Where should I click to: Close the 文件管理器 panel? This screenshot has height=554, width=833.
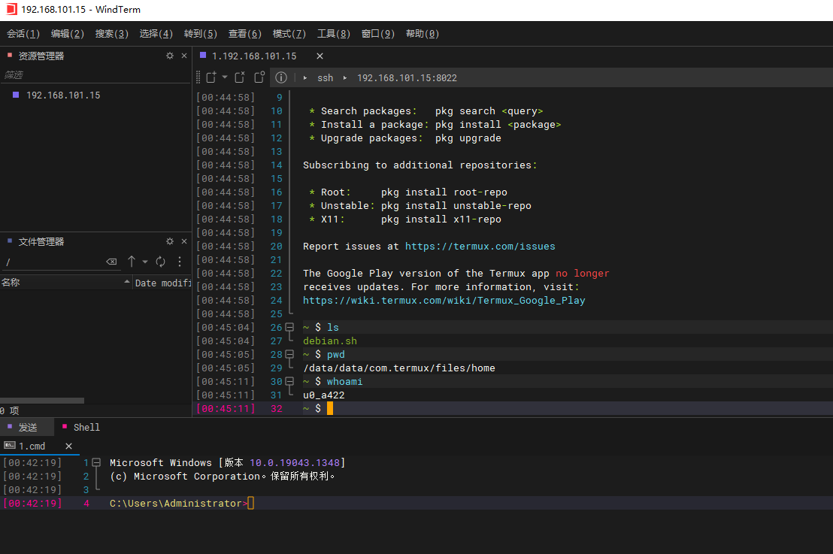[183, 241]
